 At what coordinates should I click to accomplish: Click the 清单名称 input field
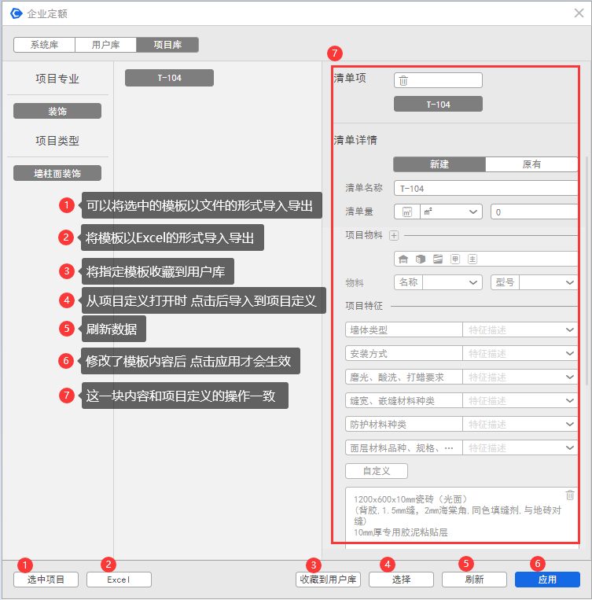(x=486, y=188)
